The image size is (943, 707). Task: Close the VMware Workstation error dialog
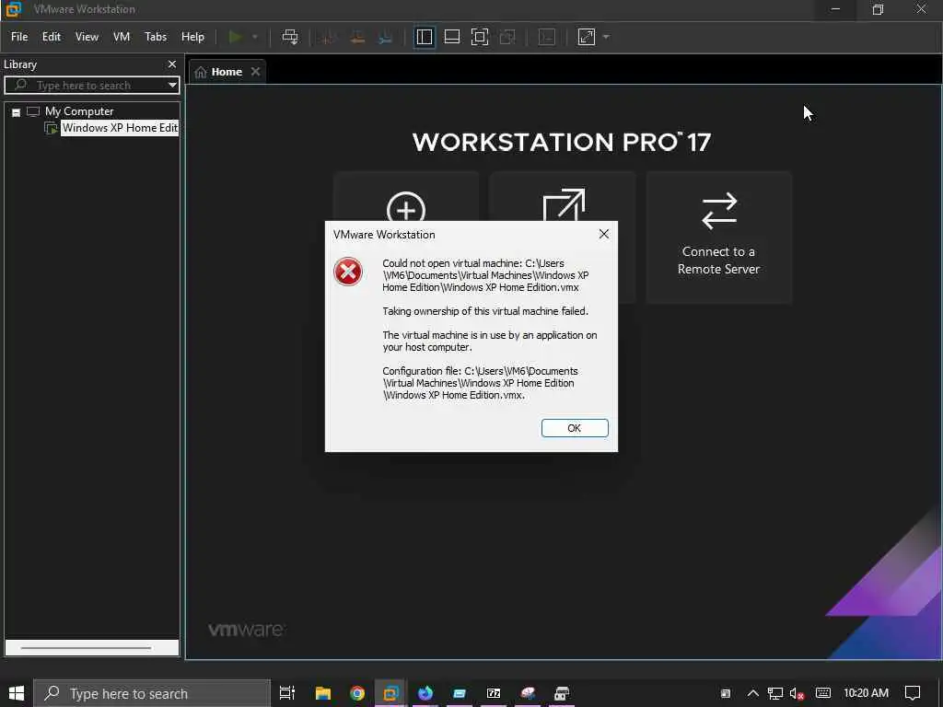(604, 235)
